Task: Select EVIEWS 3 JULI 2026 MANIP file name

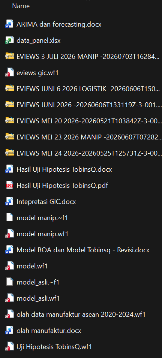Action: (x=88, y=56)
